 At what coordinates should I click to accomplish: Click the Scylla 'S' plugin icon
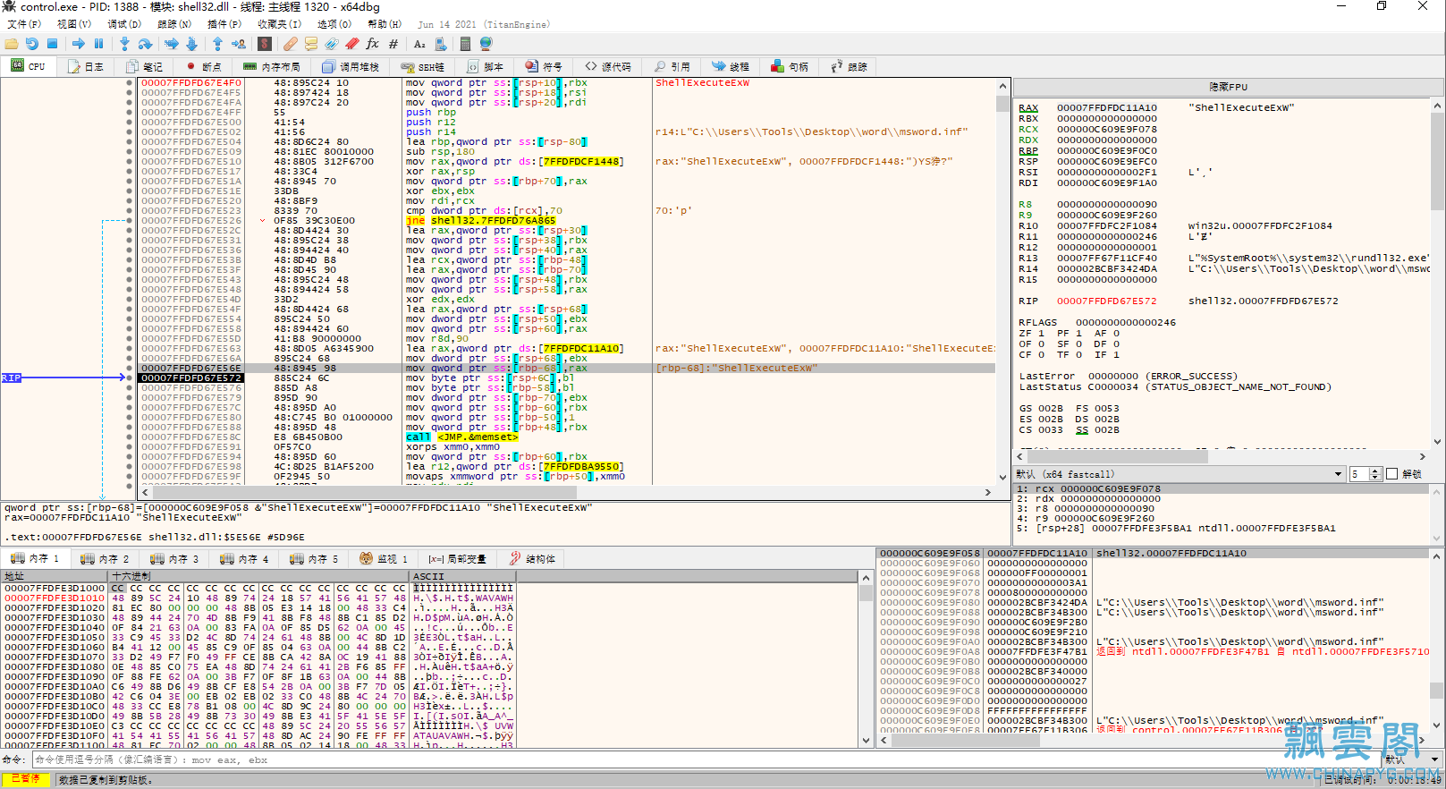click(x=265, y=43)
